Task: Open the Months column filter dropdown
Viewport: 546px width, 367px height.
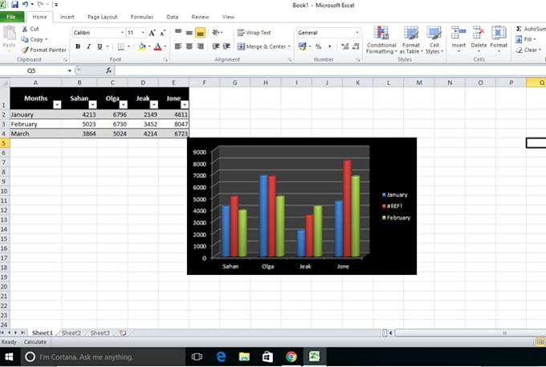Action: (56, 105)
